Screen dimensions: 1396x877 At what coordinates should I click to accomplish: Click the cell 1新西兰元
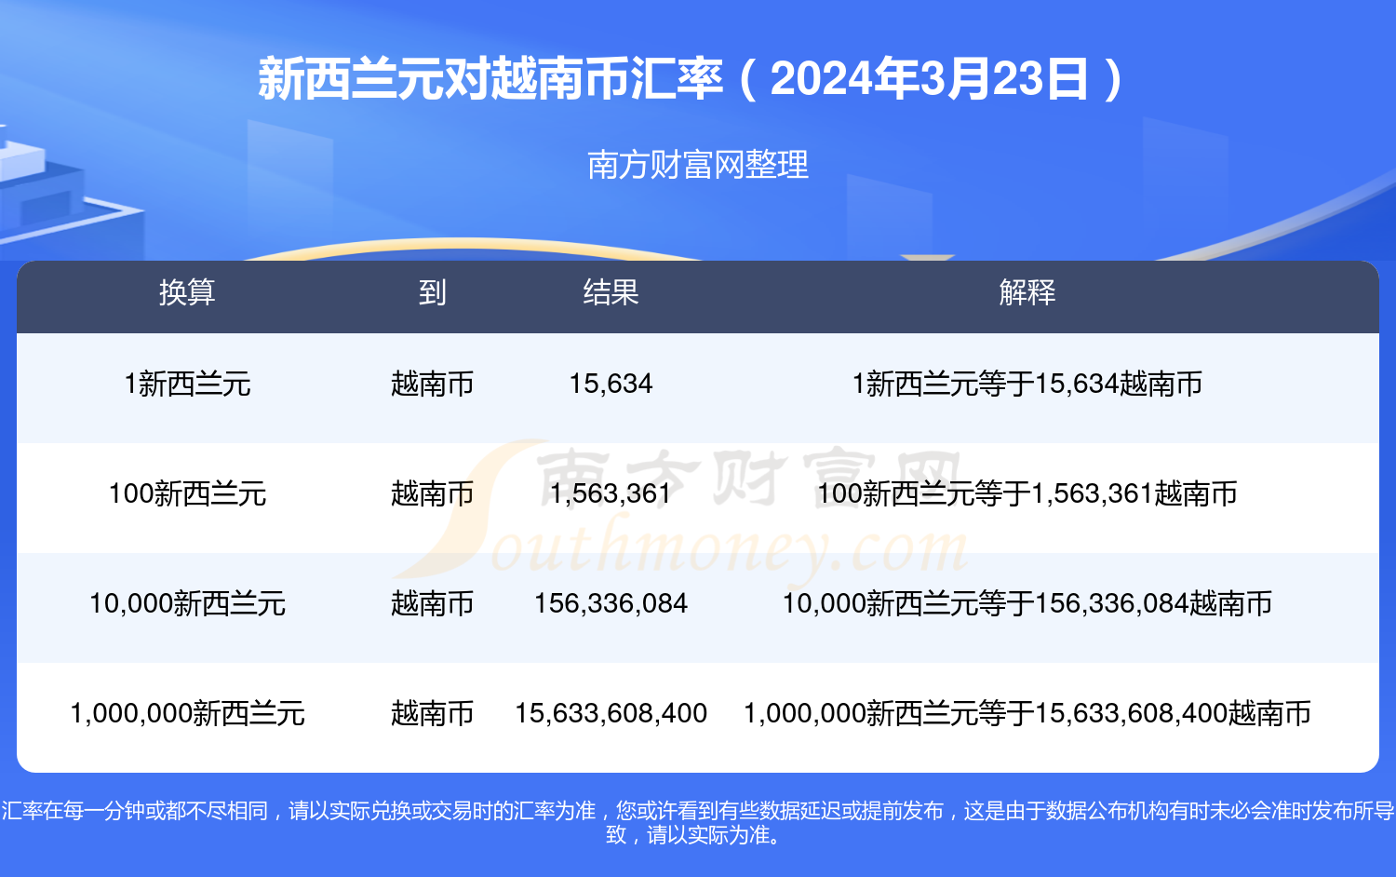[187, 384]
